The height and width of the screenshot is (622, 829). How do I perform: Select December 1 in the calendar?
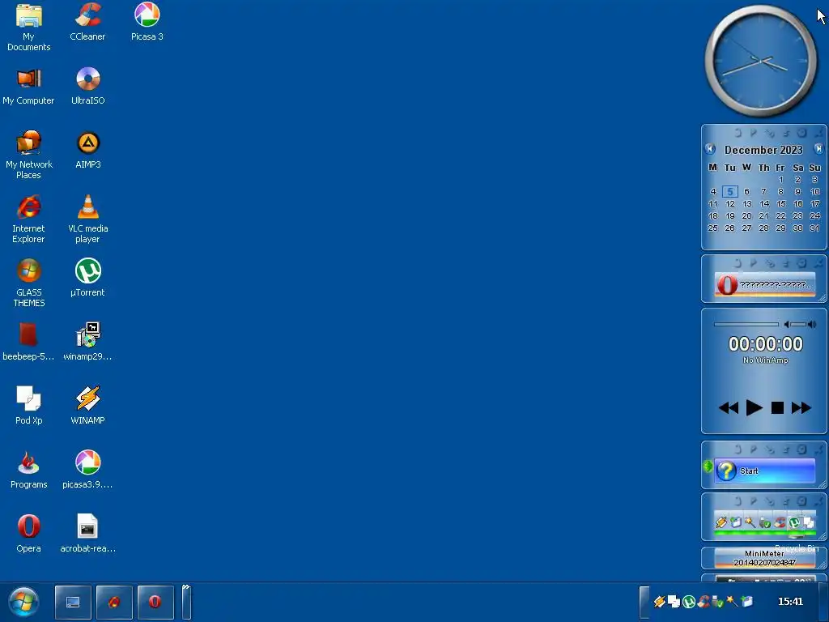point(781,179)
